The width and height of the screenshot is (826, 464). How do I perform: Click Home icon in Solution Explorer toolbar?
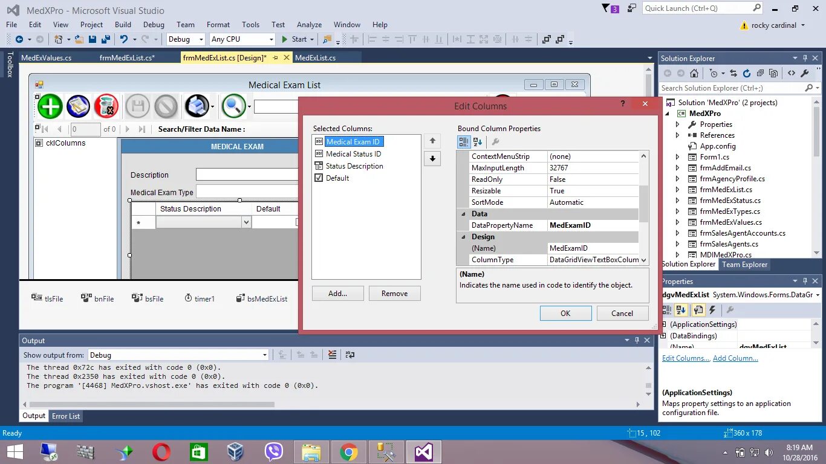click(x=694, y=73)
